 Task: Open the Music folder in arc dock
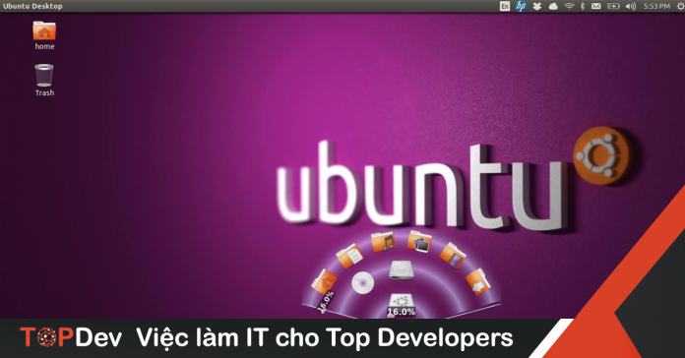click(x=383, y=241)
